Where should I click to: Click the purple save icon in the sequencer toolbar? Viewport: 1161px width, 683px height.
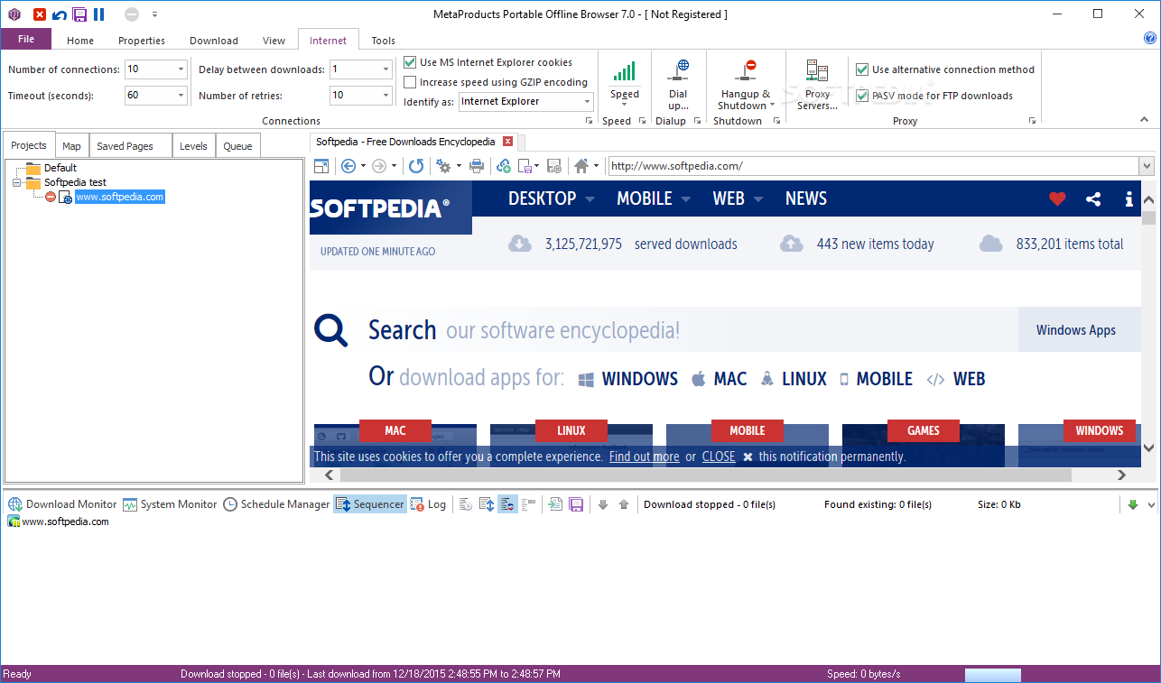click(x=575, y=504)
